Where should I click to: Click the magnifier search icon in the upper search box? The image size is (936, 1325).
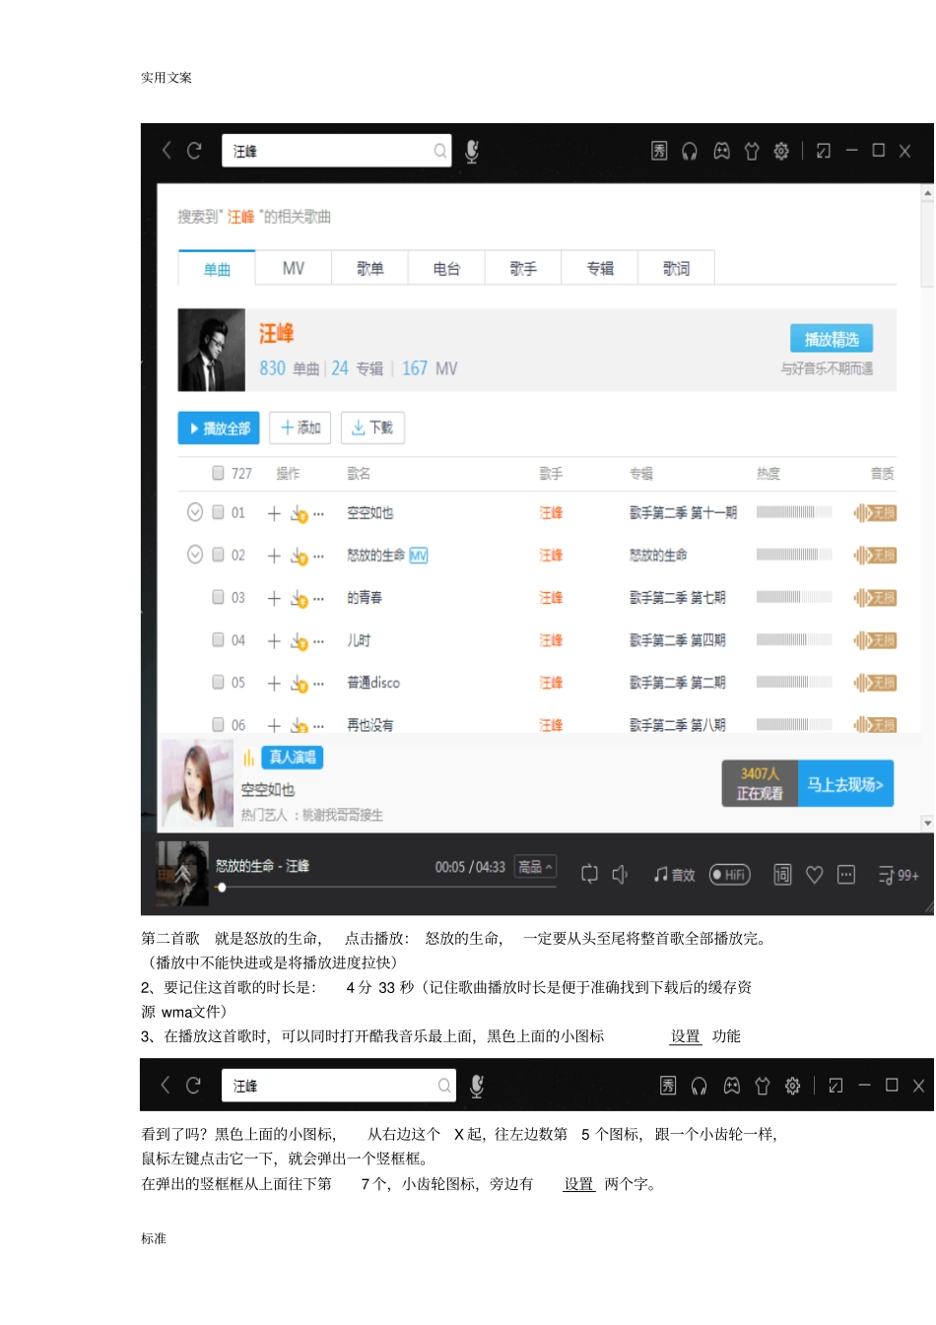click(x=439, y=151)
